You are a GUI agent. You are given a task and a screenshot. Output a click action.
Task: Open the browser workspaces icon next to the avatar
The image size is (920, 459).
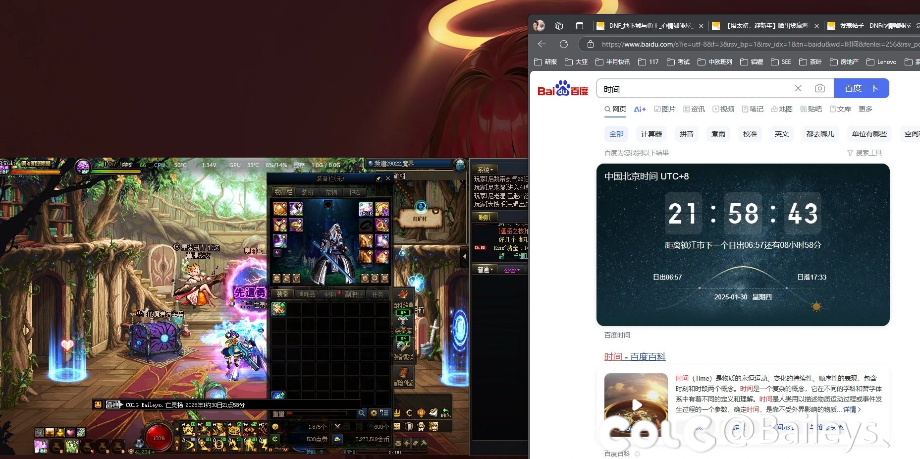pyautogui.click(x=559, y=26)
